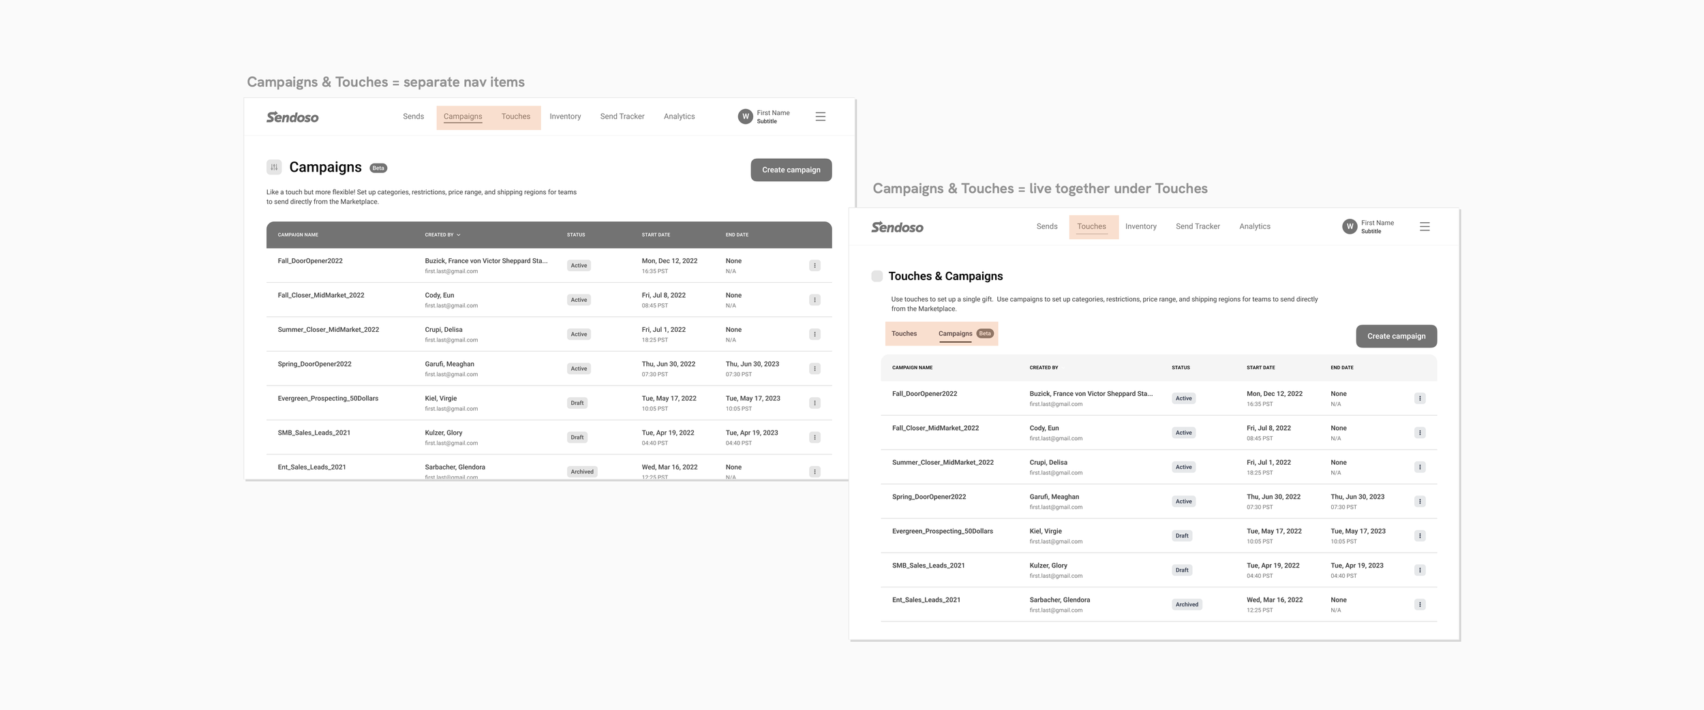Click First Name label in right mockup header
The width and height of the screenshot is (1704, 710).
(x=1378, y=223)
